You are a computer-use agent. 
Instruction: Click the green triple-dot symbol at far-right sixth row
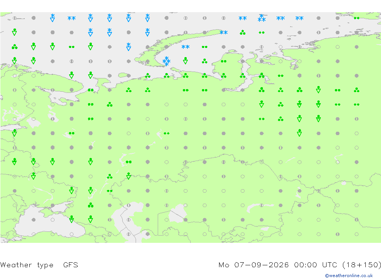pos(357,90)
